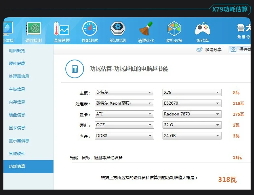The image size is (254, 195).
Task: Select 内存信息 in the sidebar
Action: pyautogui.click(x=17, y=102)
